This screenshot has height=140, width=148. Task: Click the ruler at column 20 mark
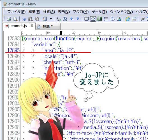point(74,33)
